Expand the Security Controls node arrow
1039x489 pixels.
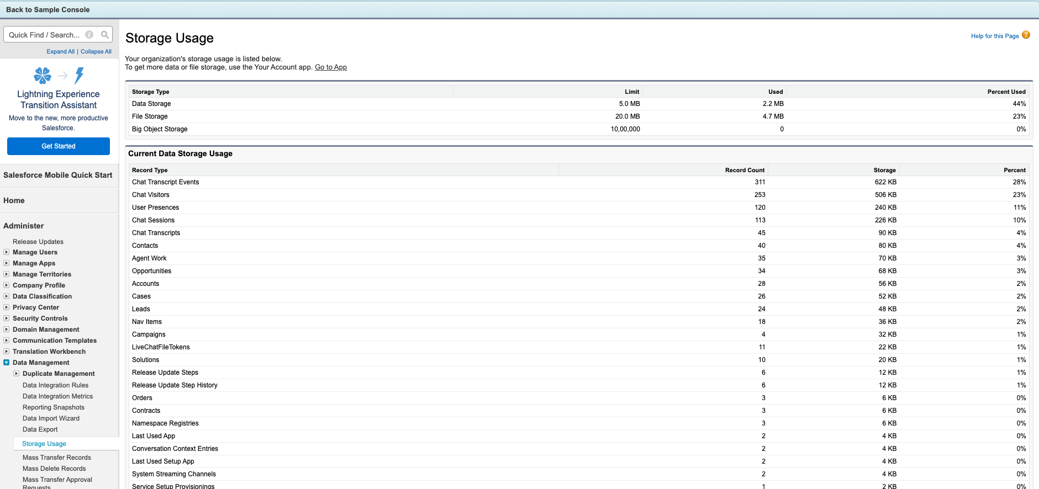7,318
